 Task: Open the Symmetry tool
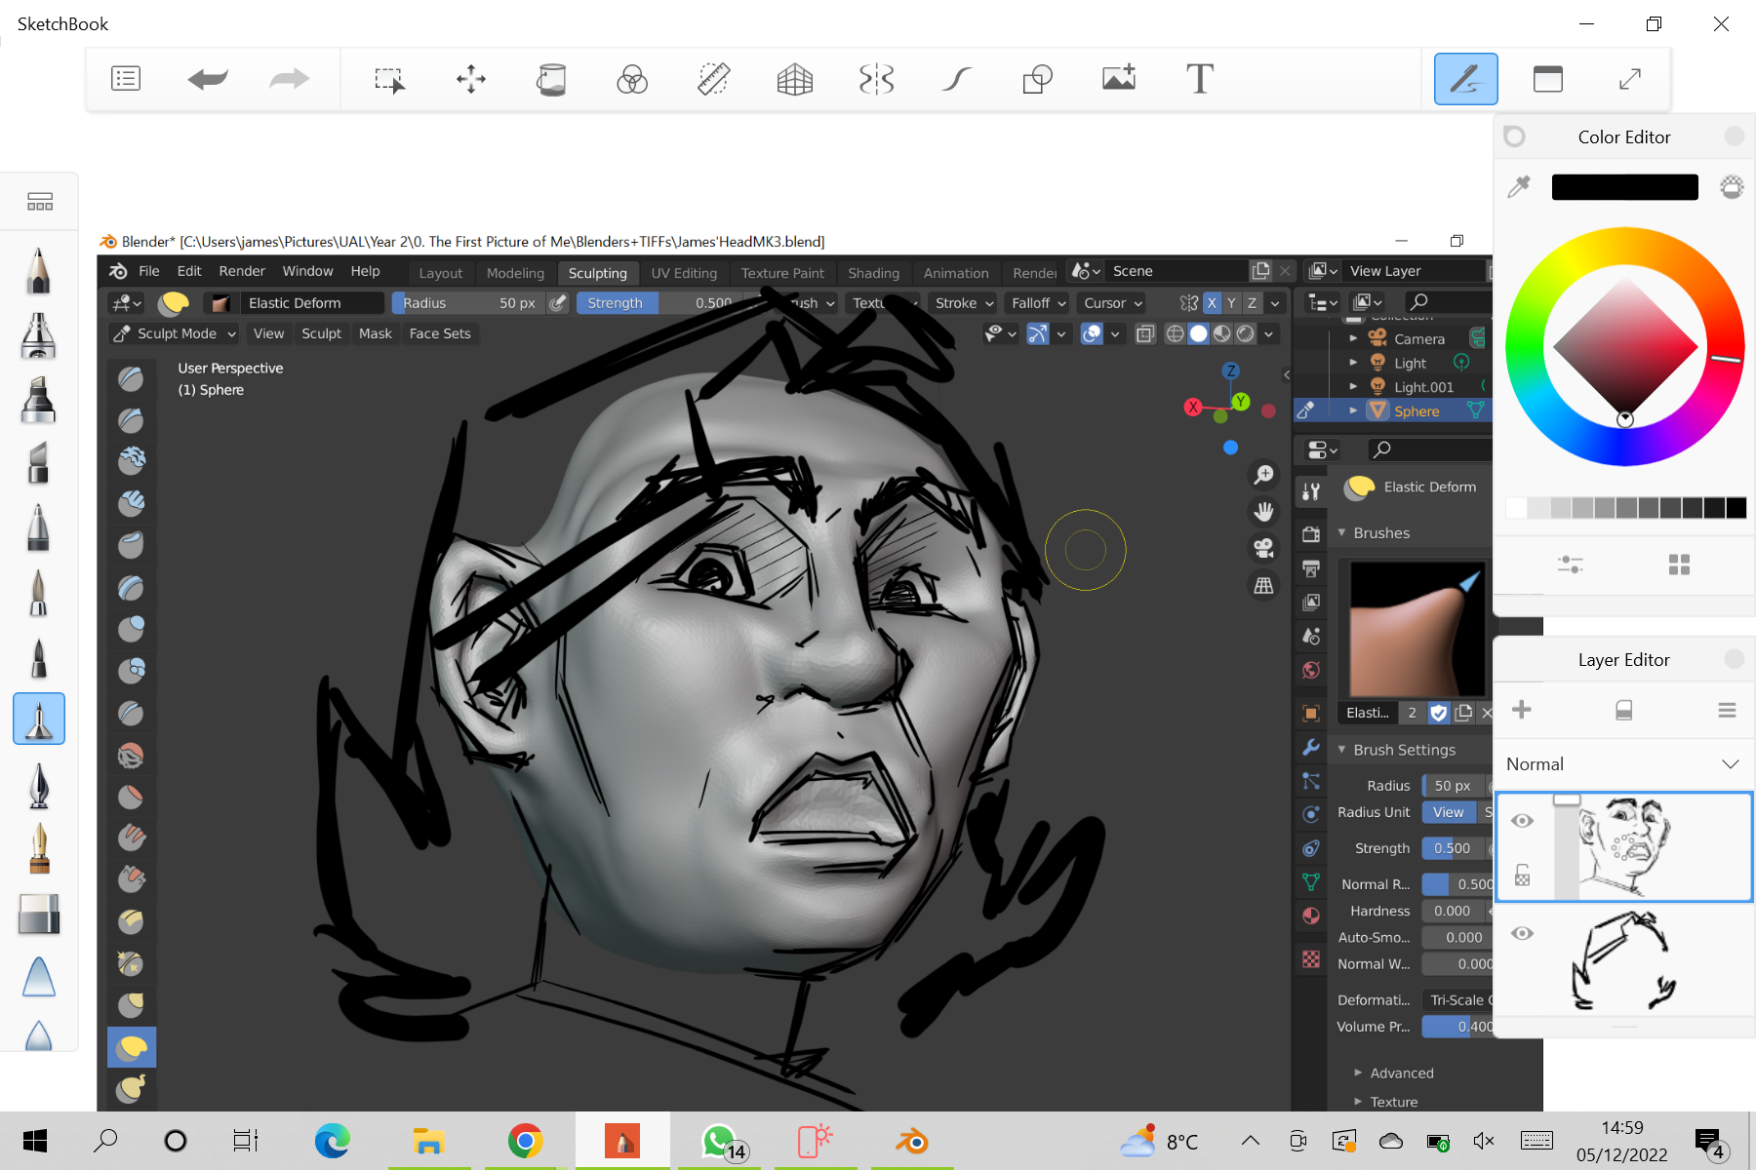pos(876,79)
